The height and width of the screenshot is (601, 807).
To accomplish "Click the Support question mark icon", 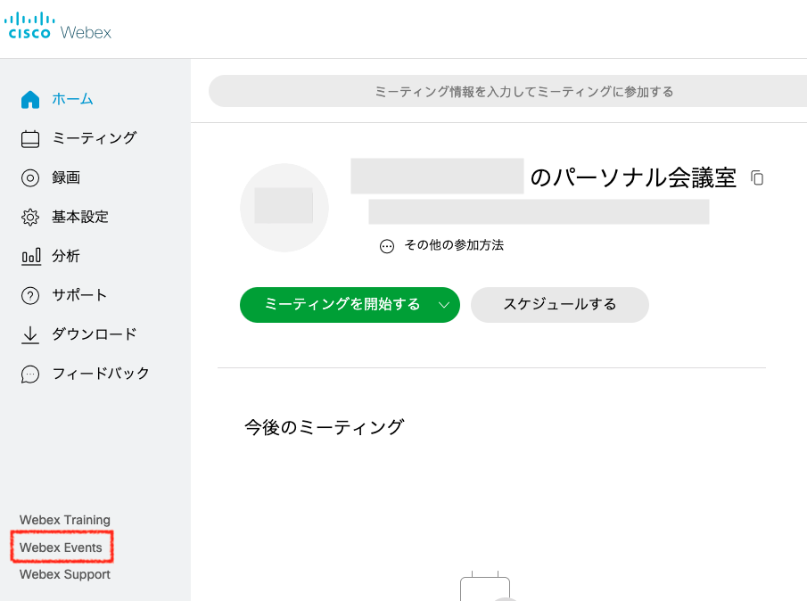I will coord(29,296).
